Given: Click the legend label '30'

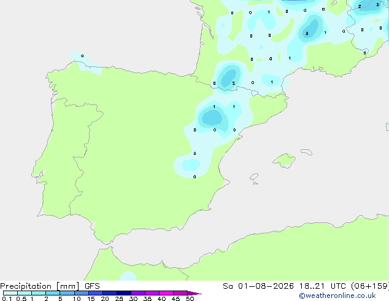Looking at the screenshot, I should click(133, 299).
